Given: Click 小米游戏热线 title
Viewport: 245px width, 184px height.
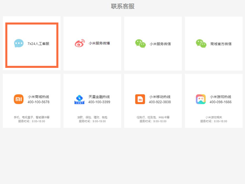Looking at the screenshot, I should 220,96.
